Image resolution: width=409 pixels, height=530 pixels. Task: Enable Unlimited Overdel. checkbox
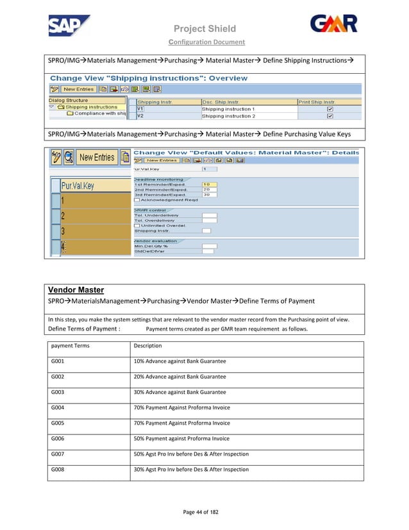point(137,225)
